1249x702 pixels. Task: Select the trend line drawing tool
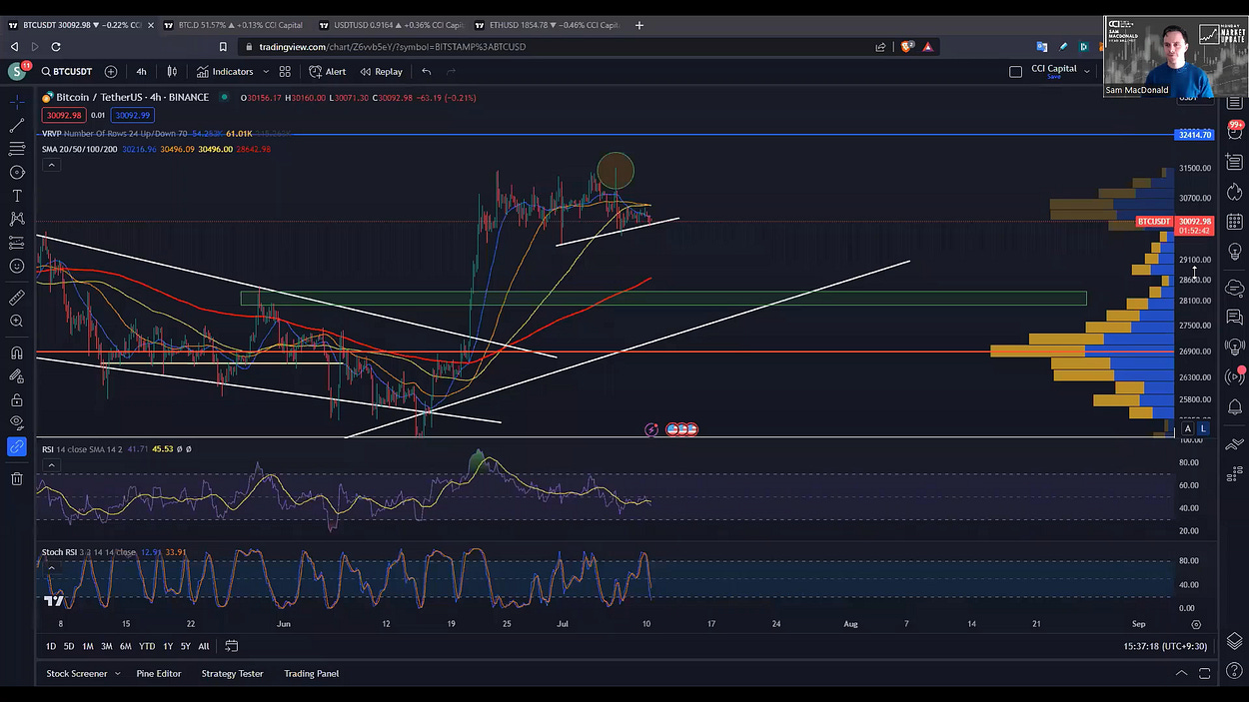(17, 124)
